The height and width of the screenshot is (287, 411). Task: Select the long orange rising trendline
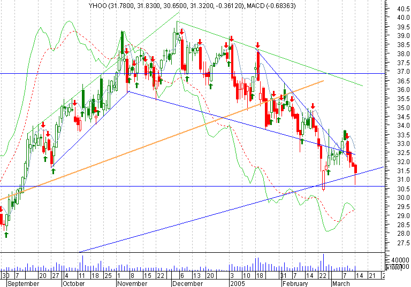click(x=162, y=140)
